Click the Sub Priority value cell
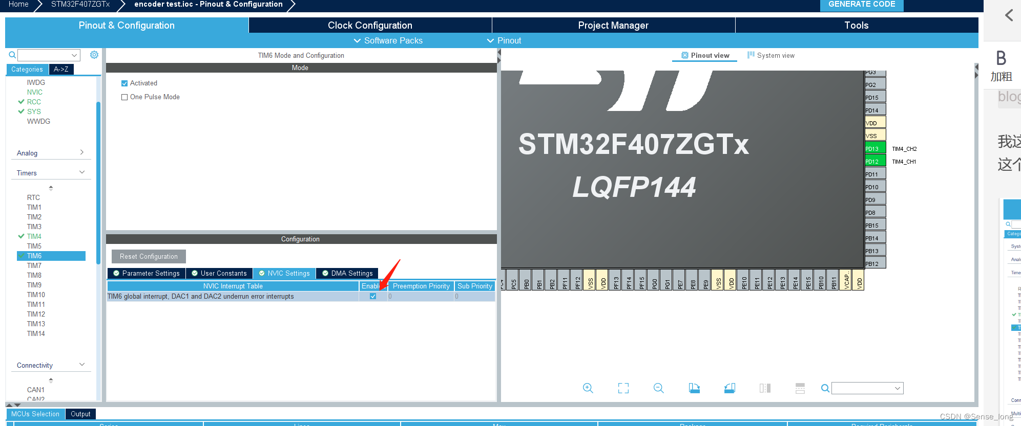1021x426 pixels. 474,296
